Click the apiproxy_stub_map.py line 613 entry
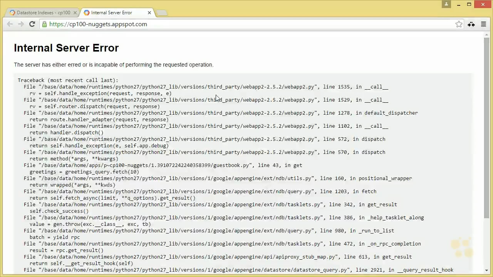The height and width of the screenshot is (277, 493). pos(218,257)
